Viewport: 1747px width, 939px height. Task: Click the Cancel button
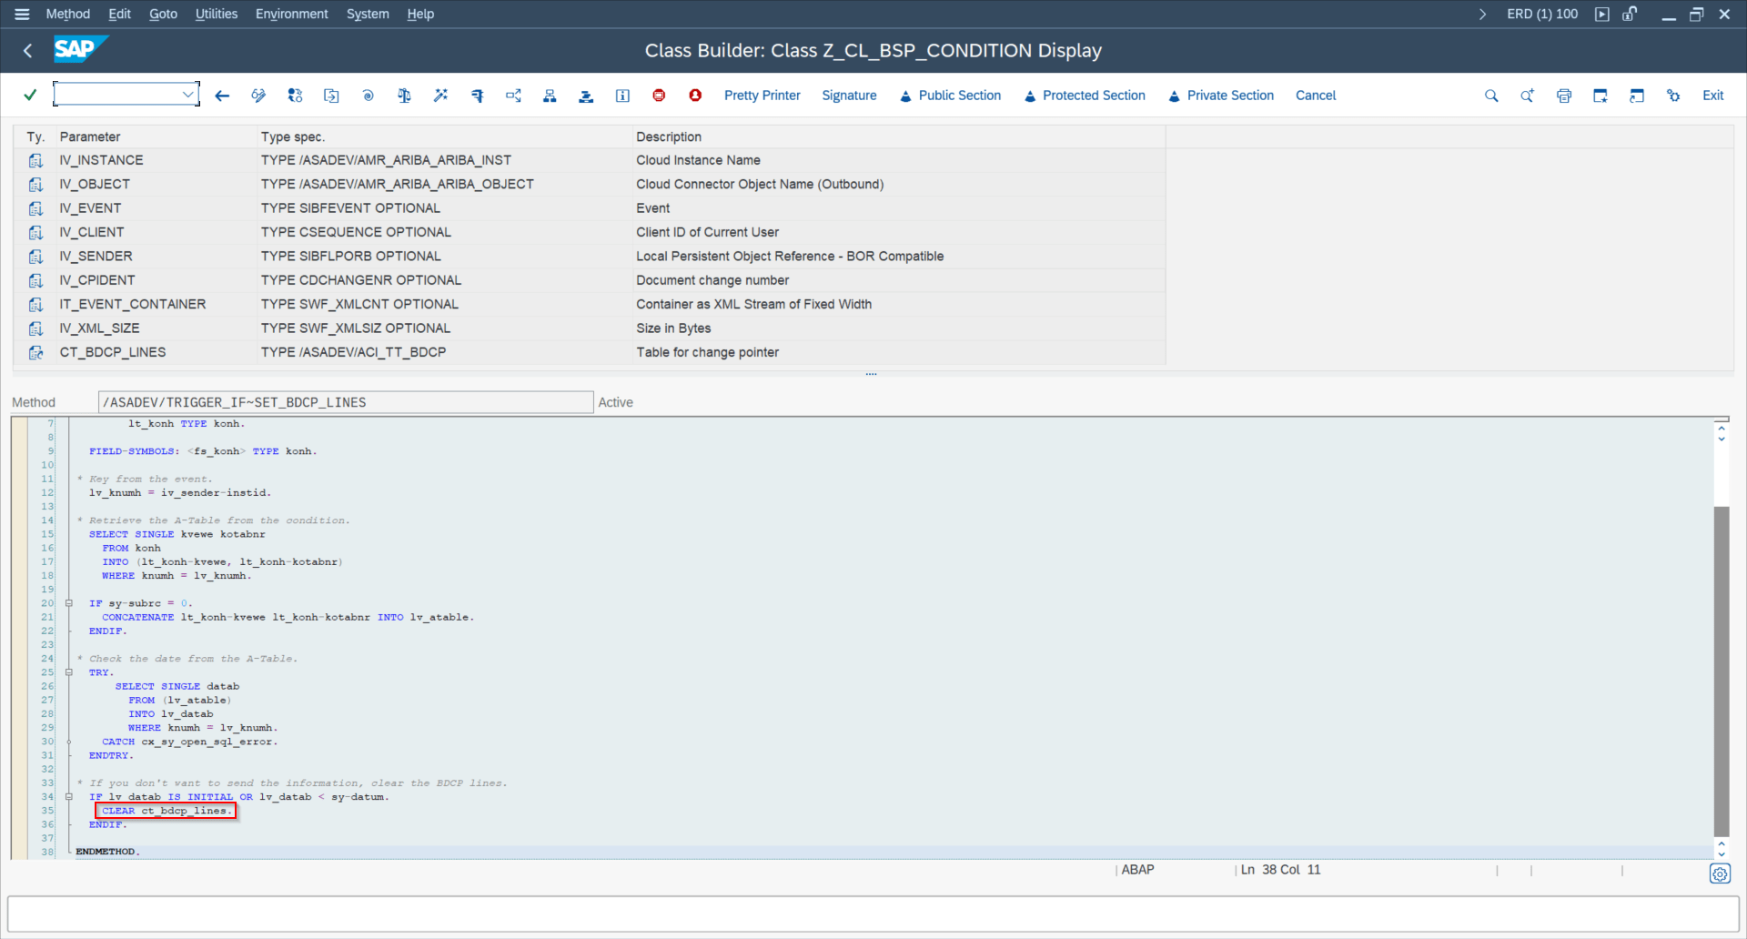click(1316, 96)
